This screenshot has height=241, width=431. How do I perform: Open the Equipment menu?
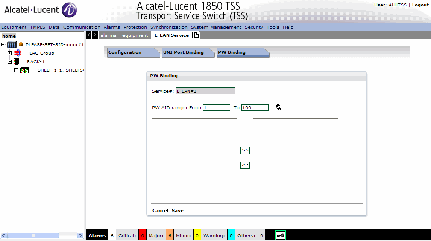14,27
